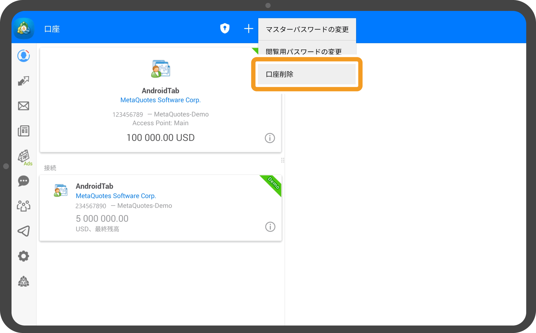Select 閲覧用パスワードの変更 menu item
The width and height of the screenshot is (536, 333).
point(303,51)
